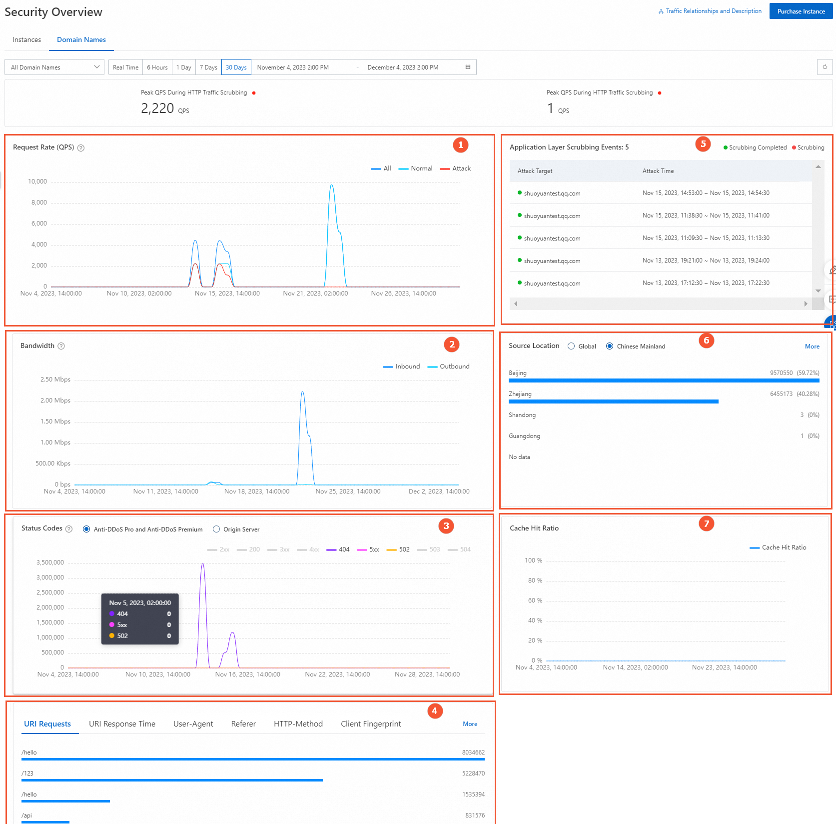Select the 6 Hours range
Image resolution: width=836 pixels, height=824 pixels.
[157, 67]
